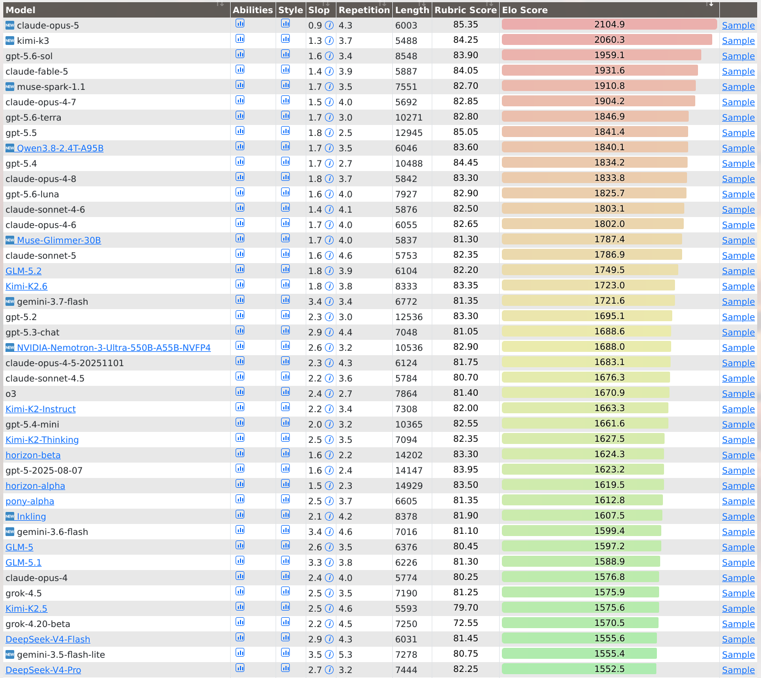Image resolution: width=761 pixels, height=678 pixels.
Task: Sort the table by Slop
Action: 321,10
